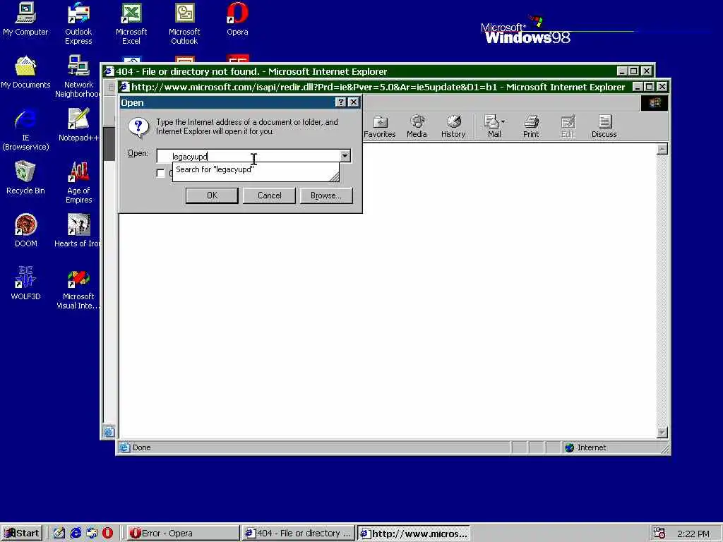Open the Opera desktop shortcut
This screenshot has width=723, height=542.
tap(237, 18)
